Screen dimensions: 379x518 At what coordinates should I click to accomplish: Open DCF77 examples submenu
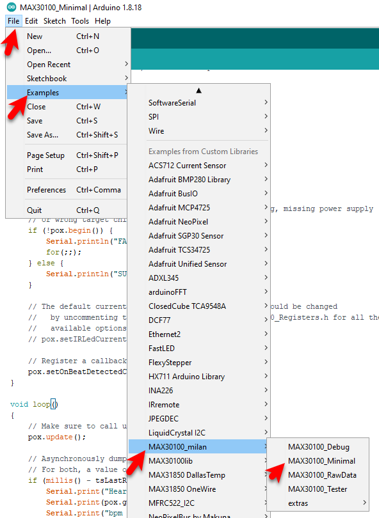(198, 320)
